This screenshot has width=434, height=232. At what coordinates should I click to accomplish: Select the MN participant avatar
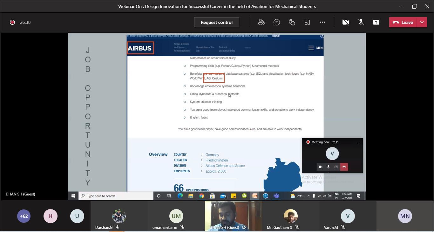pyautogui.click(x=405, y=216)
